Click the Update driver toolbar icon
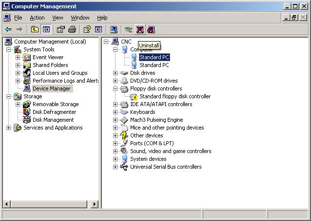Screen dimensions: 311x221 click(x=128, y=29)
